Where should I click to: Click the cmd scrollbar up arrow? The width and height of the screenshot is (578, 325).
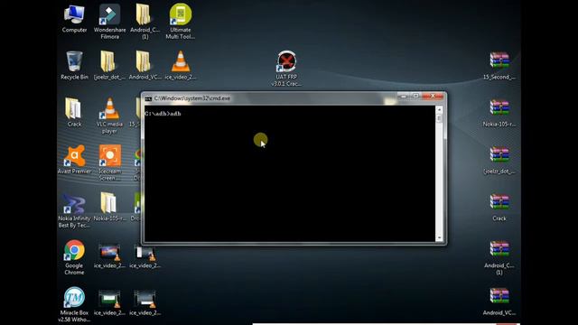439,109
